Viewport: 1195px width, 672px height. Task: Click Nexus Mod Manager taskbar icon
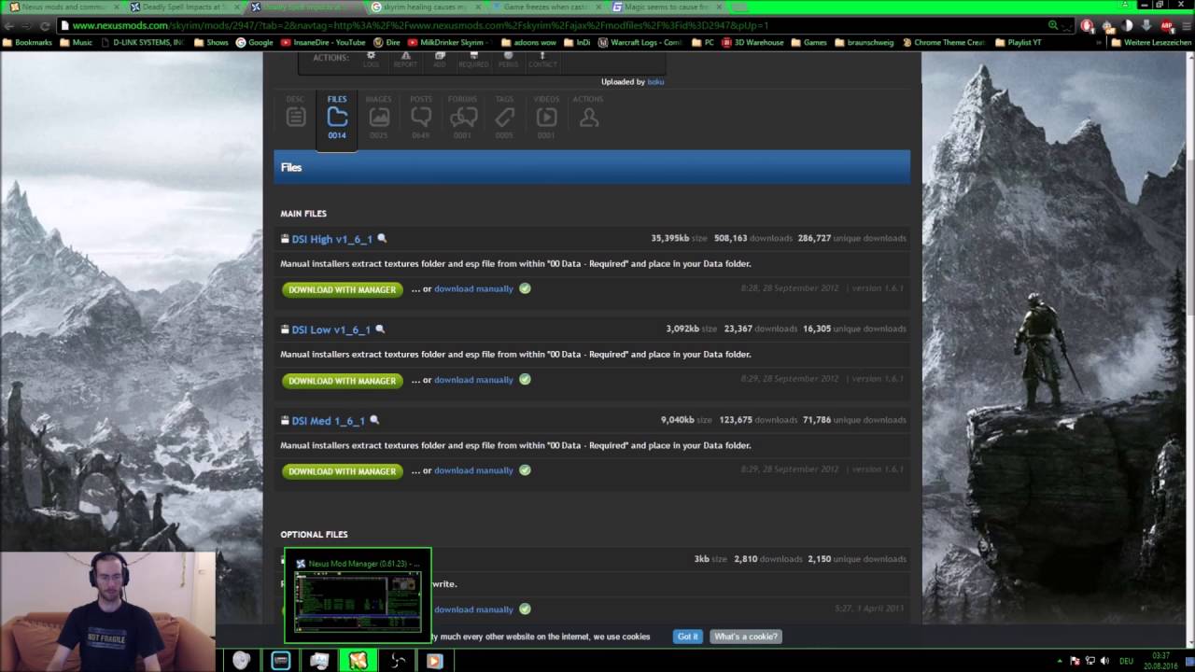tap(358, 661)
